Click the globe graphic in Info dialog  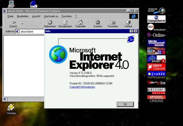click(58, 54)
